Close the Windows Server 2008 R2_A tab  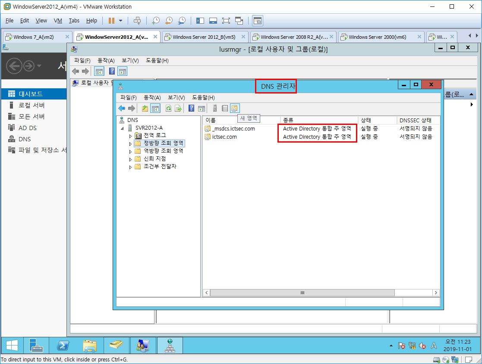point(331,37)
